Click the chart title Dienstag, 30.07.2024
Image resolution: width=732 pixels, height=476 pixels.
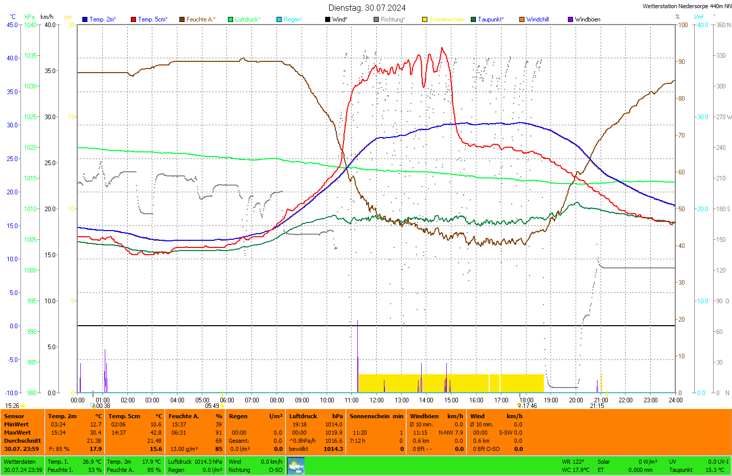[x=367, y=8]
